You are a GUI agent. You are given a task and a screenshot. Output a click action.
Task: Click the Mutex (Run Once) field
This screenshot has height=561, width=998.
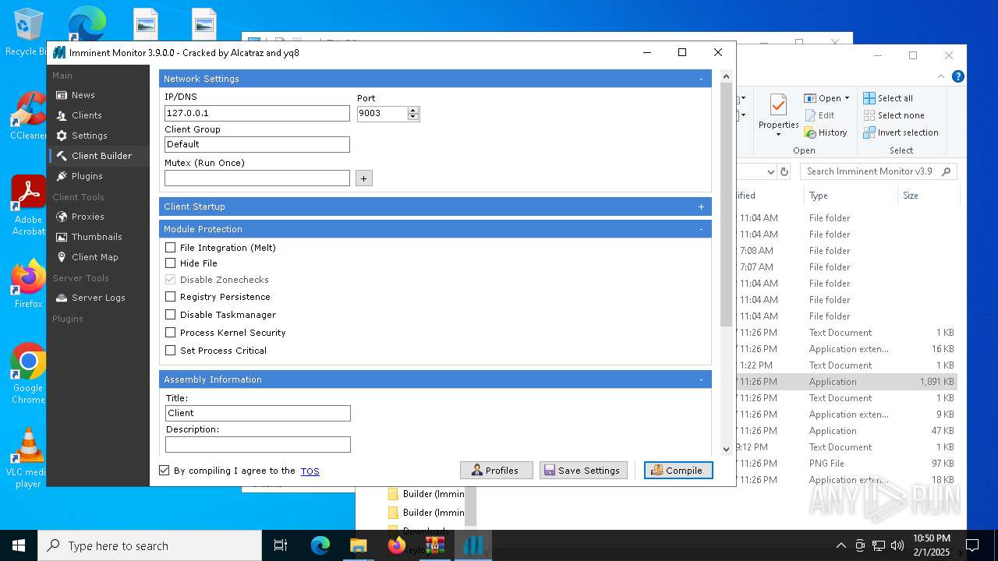pyautogui.click(x=257, y=178)
